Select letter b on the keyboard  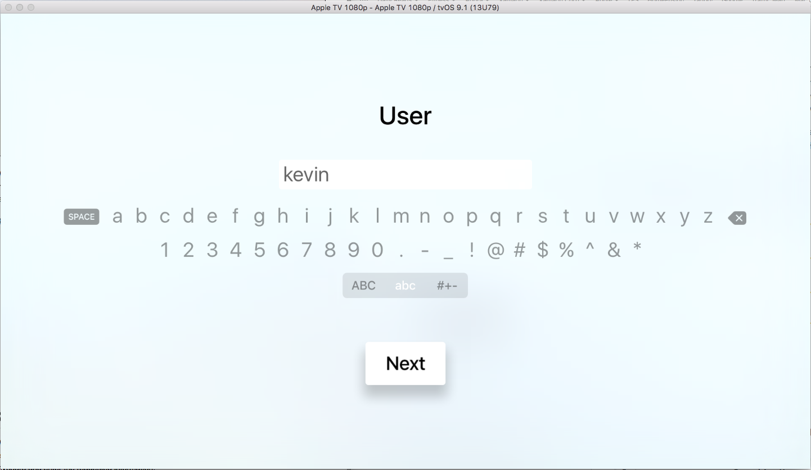tap(141, 215)
